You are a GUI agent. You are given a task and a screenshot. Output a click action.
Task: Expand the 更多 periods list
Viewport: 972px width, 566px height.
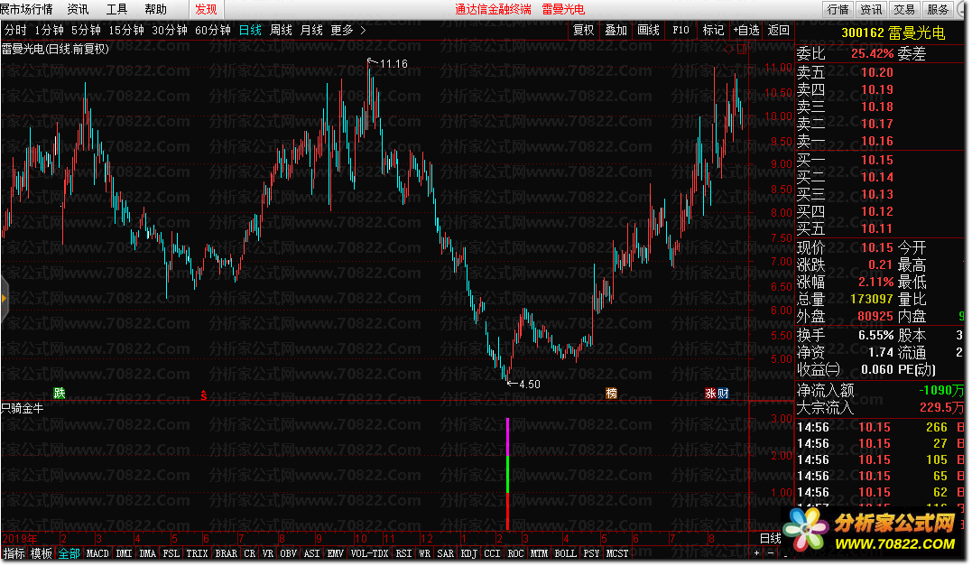[347, 30]
